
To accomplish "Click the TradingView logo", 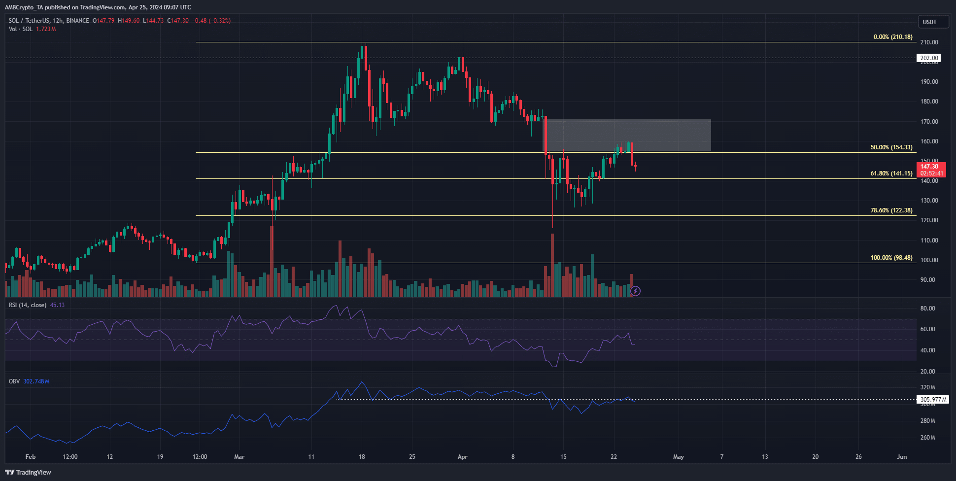I will 29,472.
